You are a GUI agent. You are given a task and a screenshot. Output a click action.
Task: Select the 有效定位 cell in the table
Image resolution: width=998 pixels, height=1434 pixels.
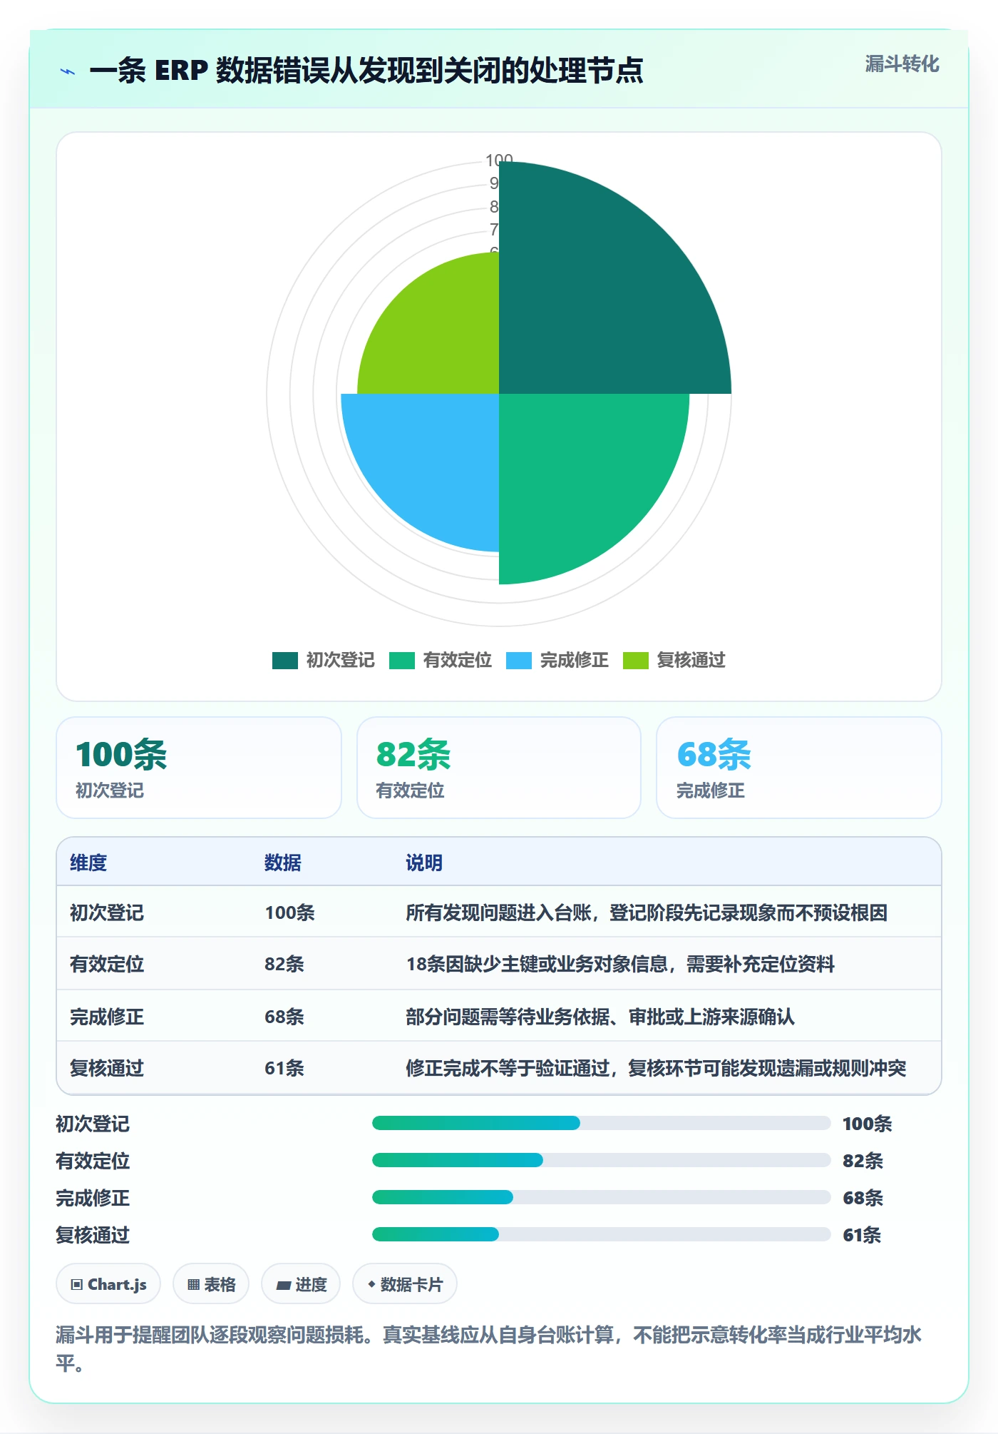(x=107, y=964)
